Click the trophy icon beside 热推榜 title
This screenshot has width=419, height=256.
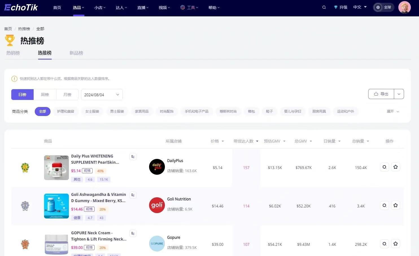10,40
